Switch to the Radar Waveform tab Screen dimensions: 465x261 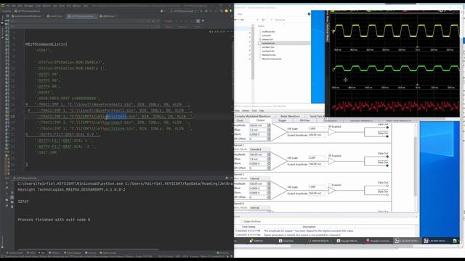point(290,116)
